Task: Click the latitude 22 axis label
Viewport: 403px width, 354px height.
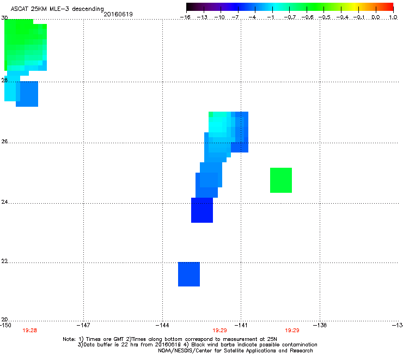Action: point(4,261)
